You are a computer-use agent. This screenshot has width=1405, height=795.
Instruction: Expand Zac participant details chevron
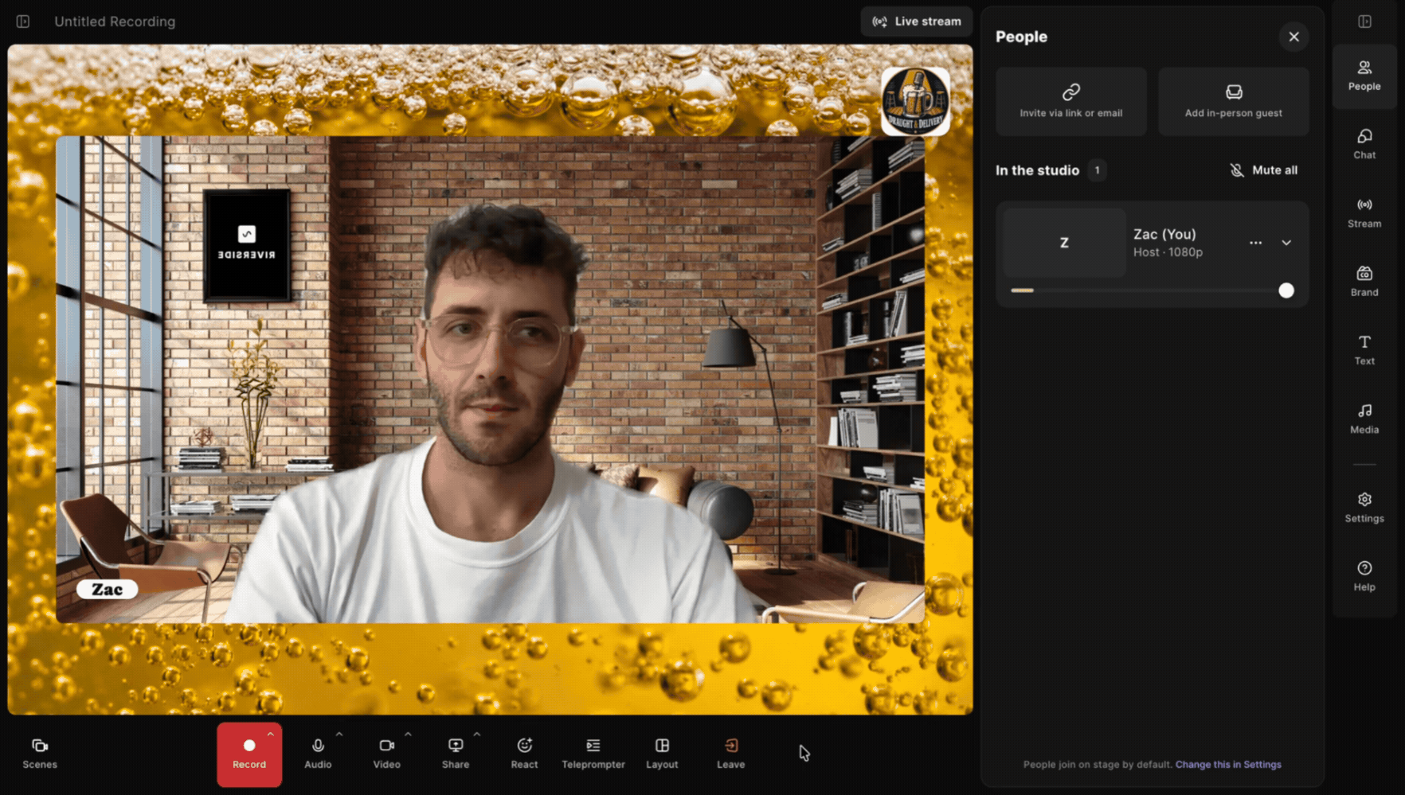[1286, 243]
